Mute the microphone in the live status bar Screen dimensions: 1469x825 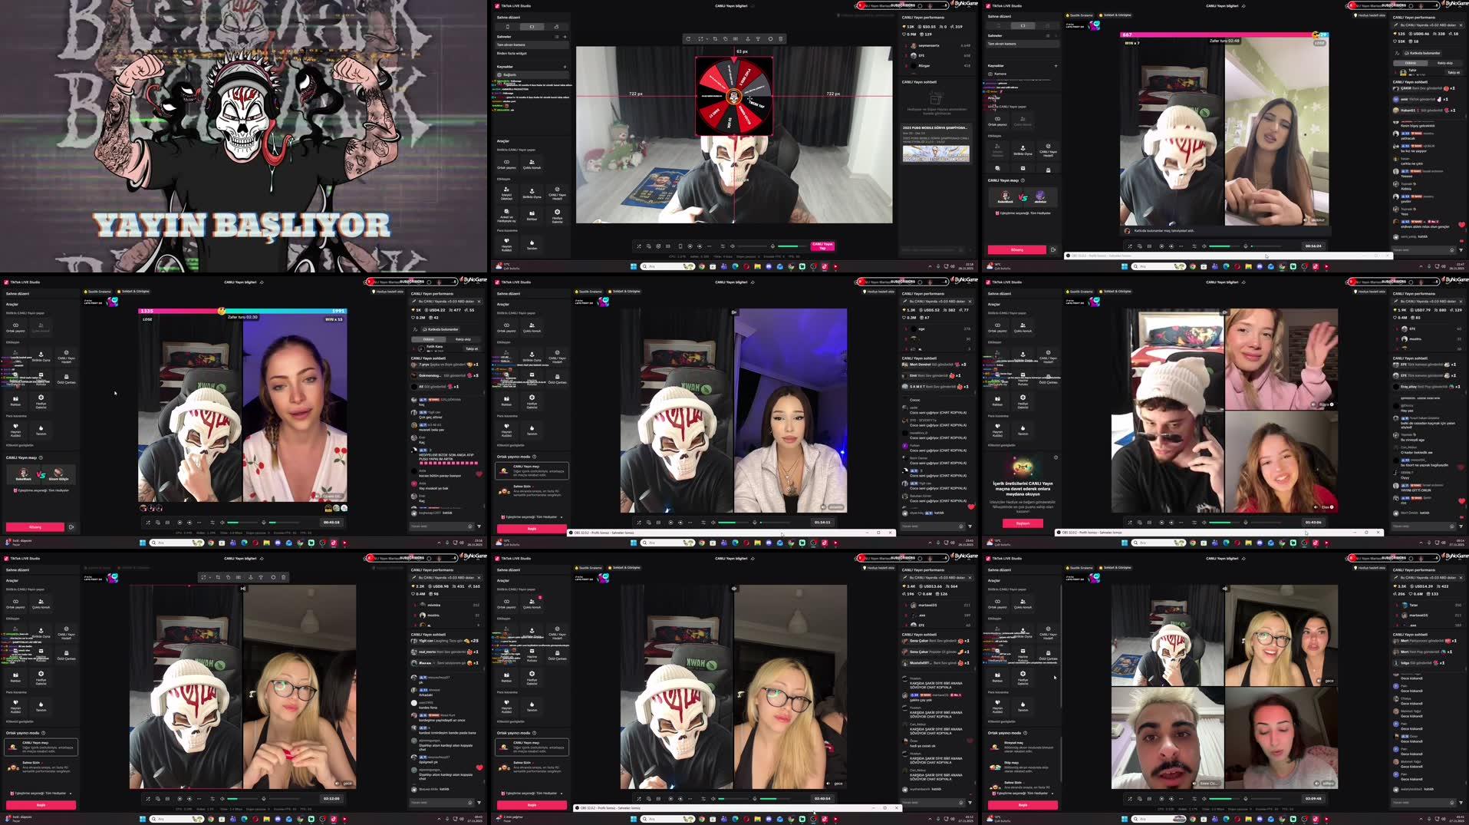coord(773,246)
